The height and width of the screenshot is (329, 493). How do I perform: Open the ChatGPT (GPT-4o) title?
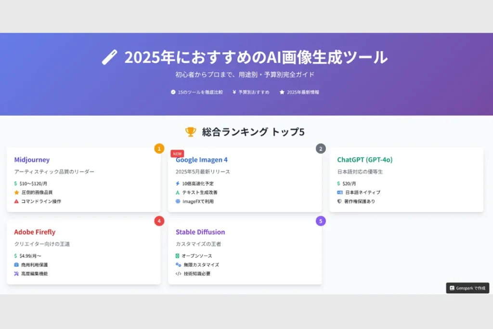pos(365,160)
